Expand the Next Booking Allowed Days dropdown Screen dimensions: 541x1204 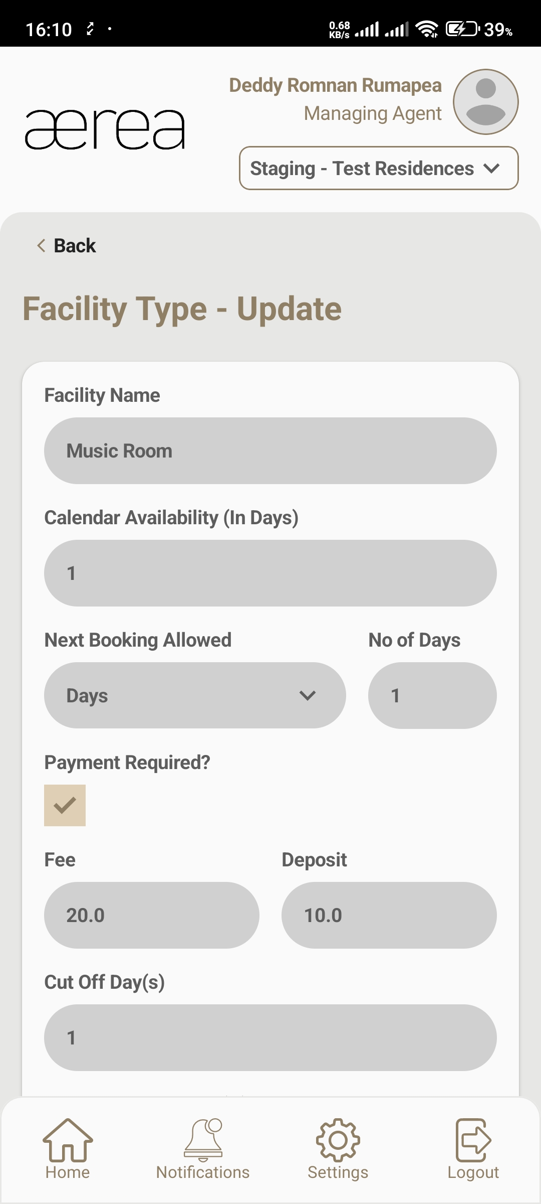(x=195, y=695)
